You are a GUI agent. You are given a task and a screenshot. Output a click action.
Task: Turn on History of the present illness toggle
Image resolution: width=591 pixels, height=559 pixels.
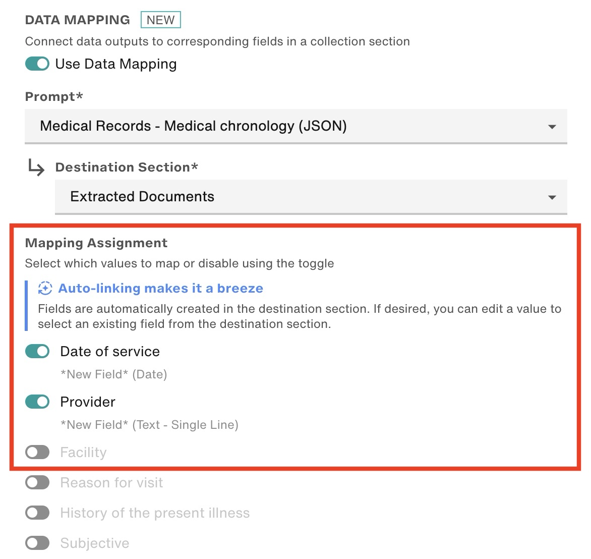[37, 513]
